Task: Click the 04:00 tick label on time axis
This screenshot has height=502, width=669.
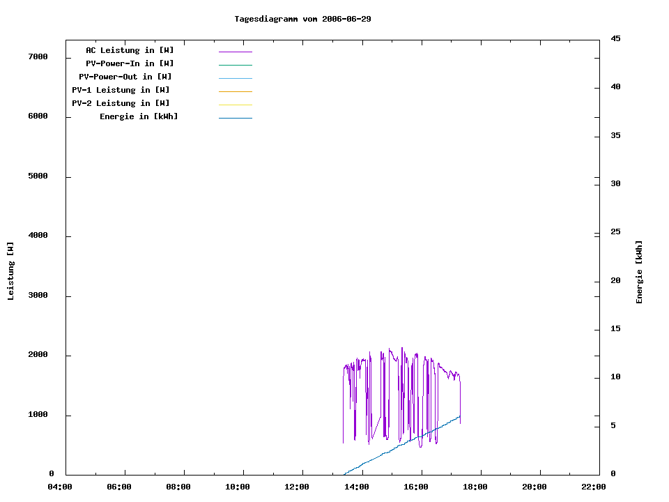Action: [60, 487]
